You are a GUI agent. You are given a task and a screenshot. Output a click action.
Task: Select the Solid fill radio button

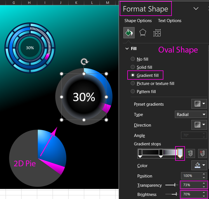(x=133, y=67)
